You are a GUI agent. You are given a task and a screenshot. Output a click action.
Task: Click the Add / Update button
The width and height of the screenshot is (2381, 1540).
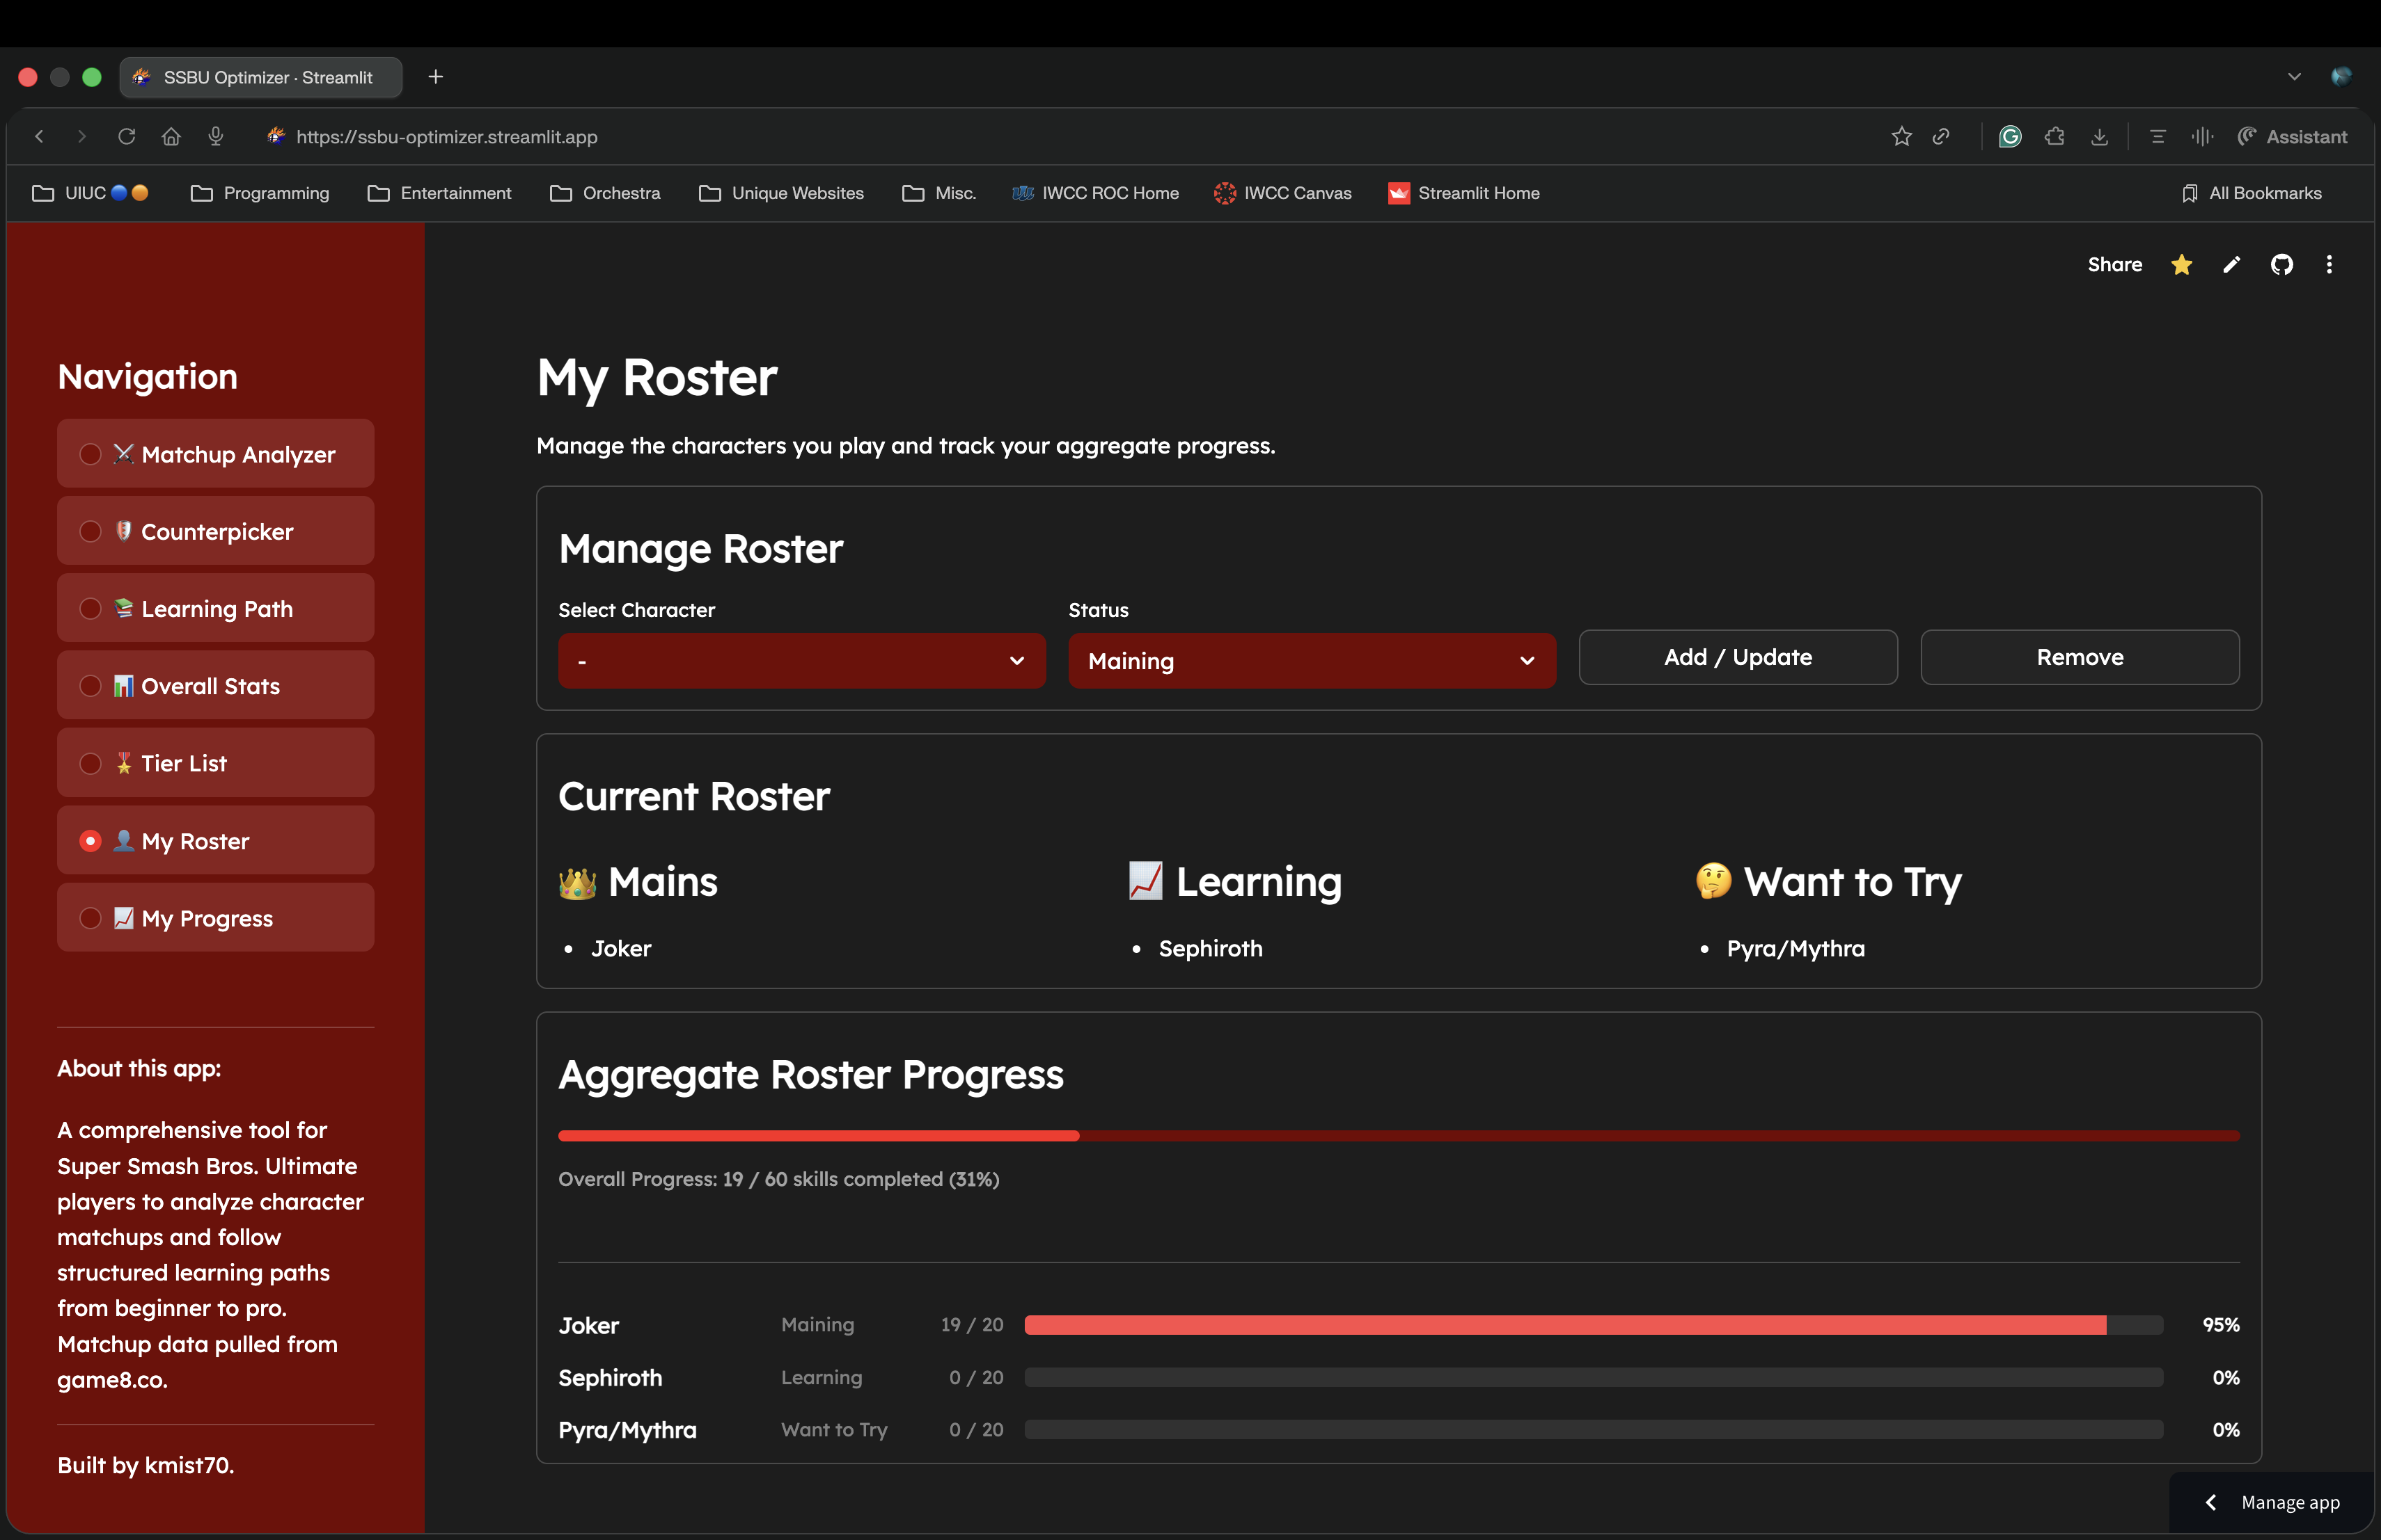point(1738,657)
